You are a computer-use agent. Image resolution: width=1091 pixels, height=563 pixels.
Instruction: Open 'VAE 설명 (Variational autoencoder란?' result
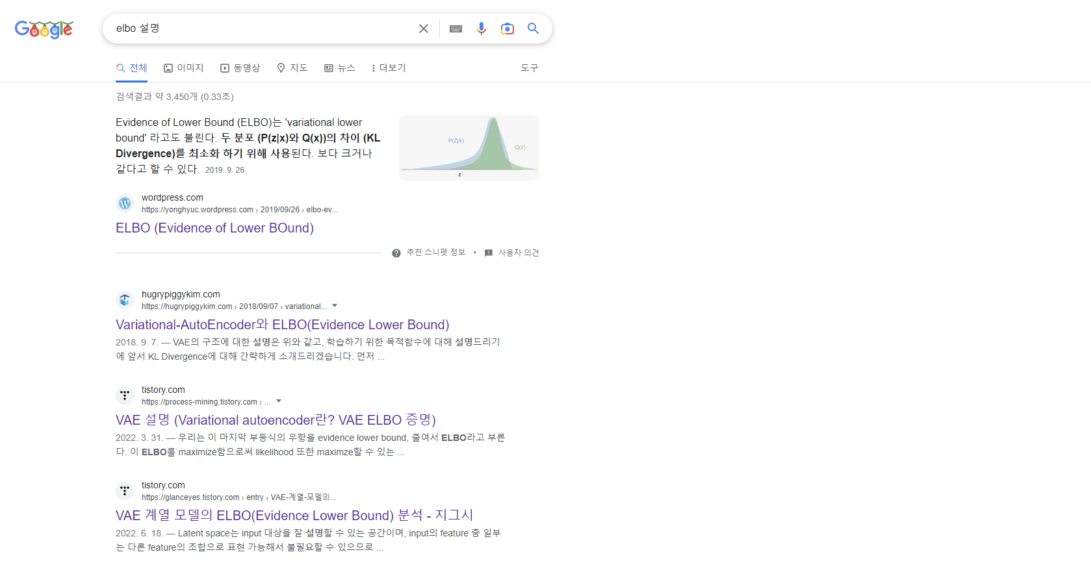click(x=276, y=420)
